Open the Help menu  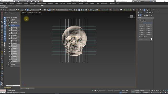[x=98, y=3]
